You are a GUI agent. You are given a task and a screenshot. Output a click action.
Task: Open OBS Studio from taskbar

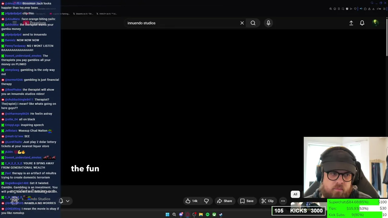click(x=194, y=214)
